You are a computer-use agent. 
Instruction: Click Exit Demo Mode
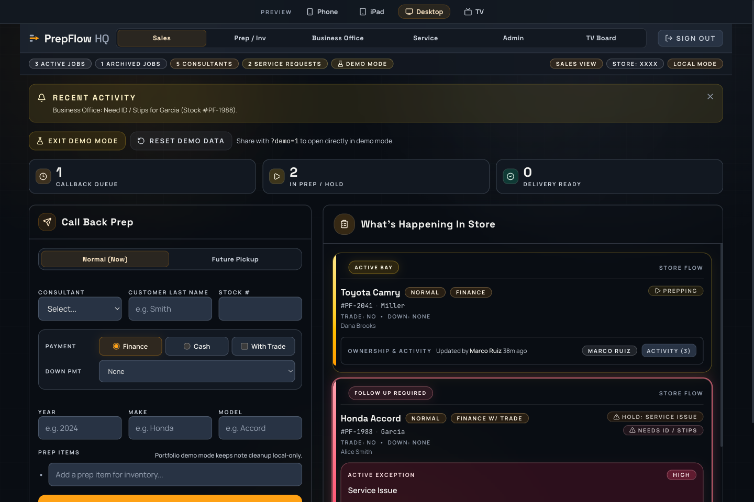77,141
